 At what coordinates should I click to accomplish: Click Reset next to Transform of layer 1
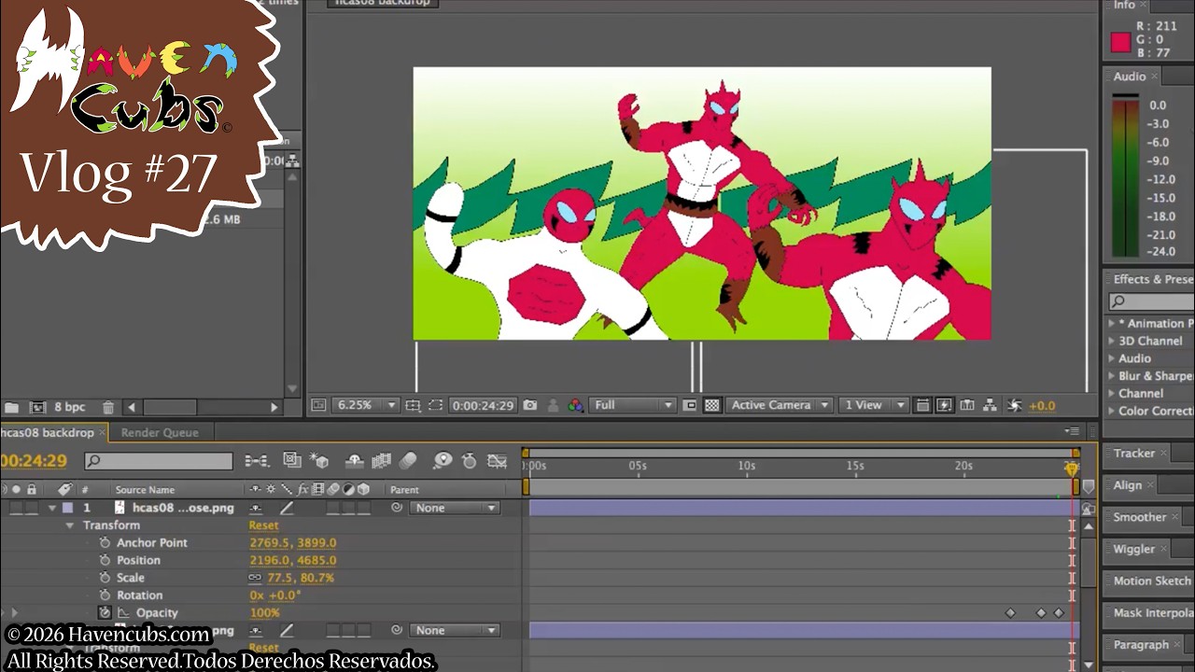(x=263, y=525)
